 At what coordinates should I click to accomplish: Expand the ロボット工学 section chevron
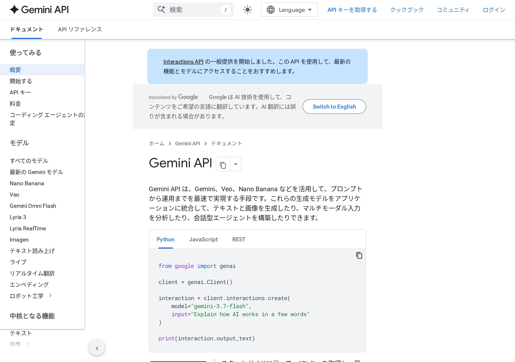coord(50,295)
